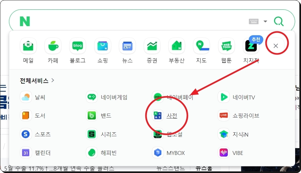Click the 날씨 weather icon
This screenshot has height=173, width=301.
click(x=26, y=97)
